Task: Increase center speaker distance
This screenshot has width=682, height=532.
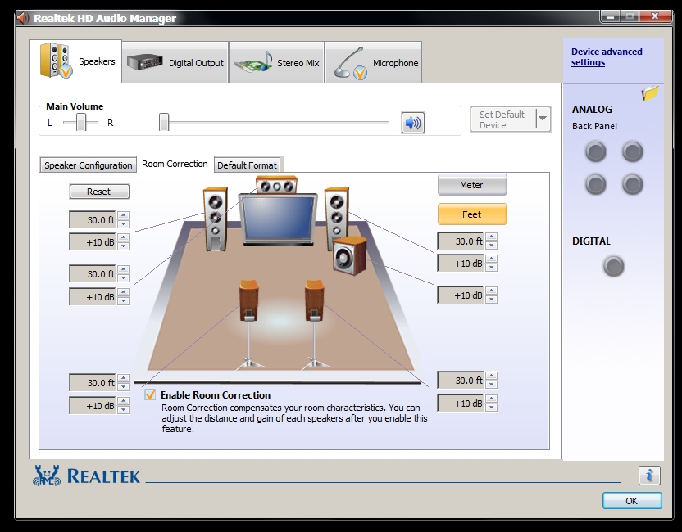Action: click(x=124, y=270)
